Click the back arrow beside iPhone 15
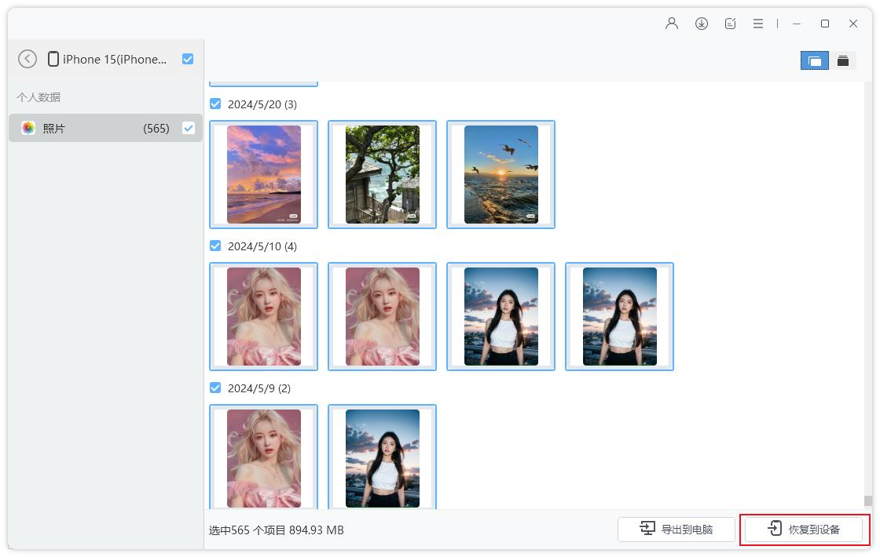The width and height of the screenshot is (880, 557). tap(27, 59)
